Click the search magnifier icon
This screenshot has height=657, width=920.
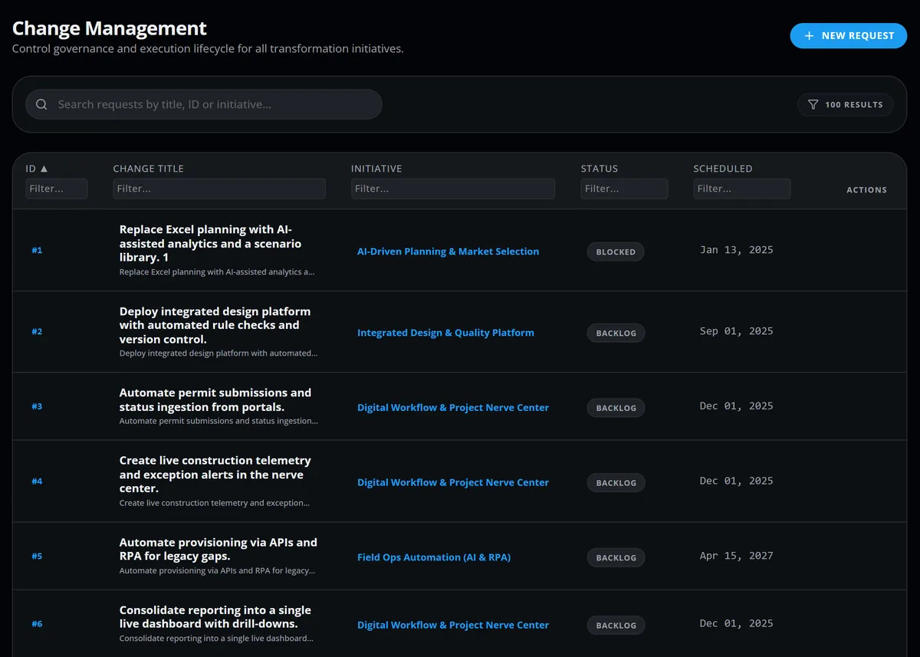tap(41, 104)
